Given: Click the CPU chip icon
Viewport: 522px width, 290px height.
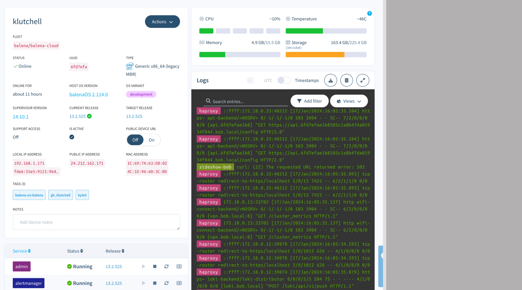Looking at the screenshot, I should 202,19.
